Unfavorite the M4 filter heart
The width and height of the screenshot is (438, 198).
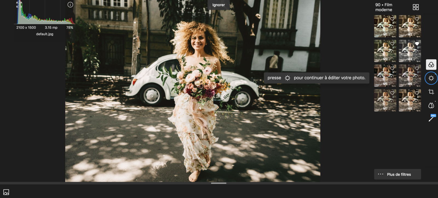tap(417, 44)
